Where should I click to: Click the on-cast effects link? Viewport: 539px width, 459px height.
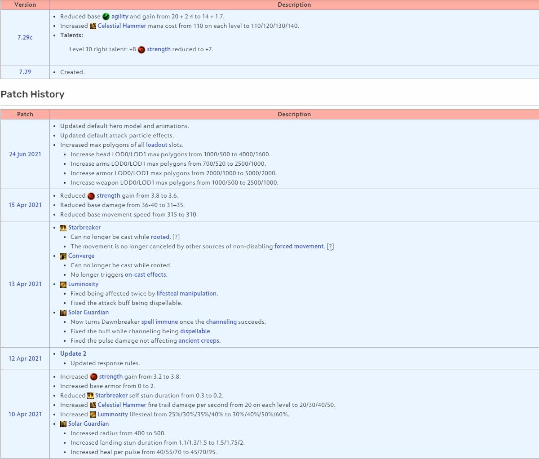[x=146, y=275]
